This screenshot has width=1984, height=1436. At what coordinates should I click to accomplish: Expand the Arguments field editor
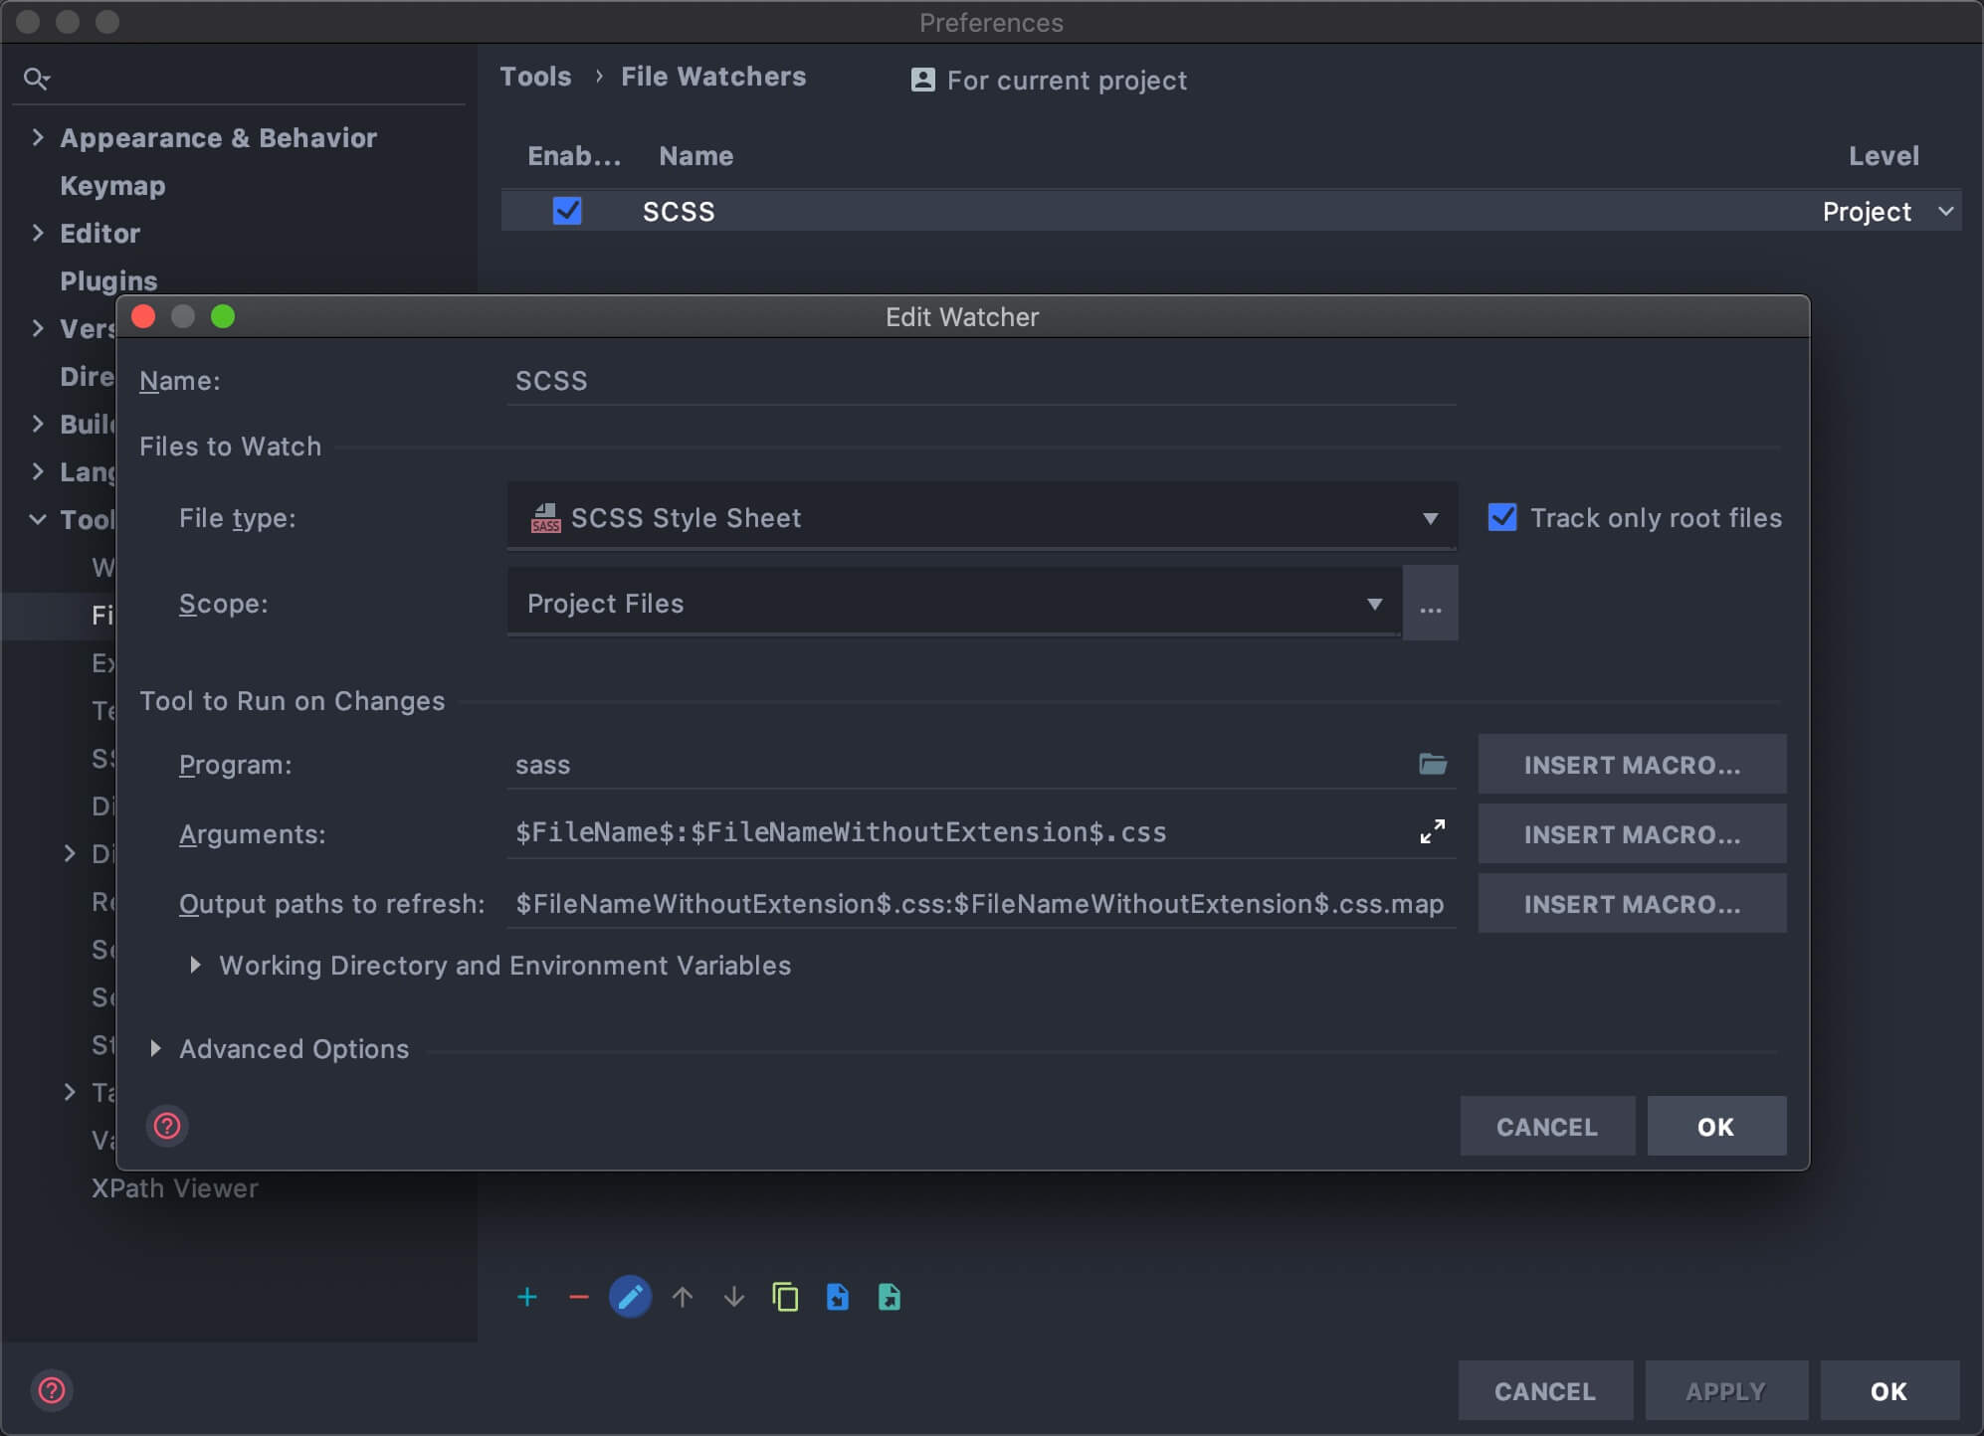pos(1432,832)
